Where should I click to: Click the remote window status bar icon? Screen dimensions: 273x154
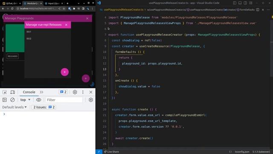[99, 152]
